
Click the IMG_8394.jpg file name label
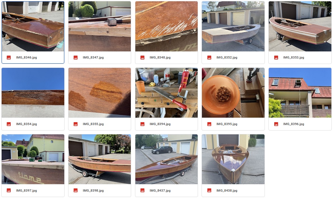[160, 124]
